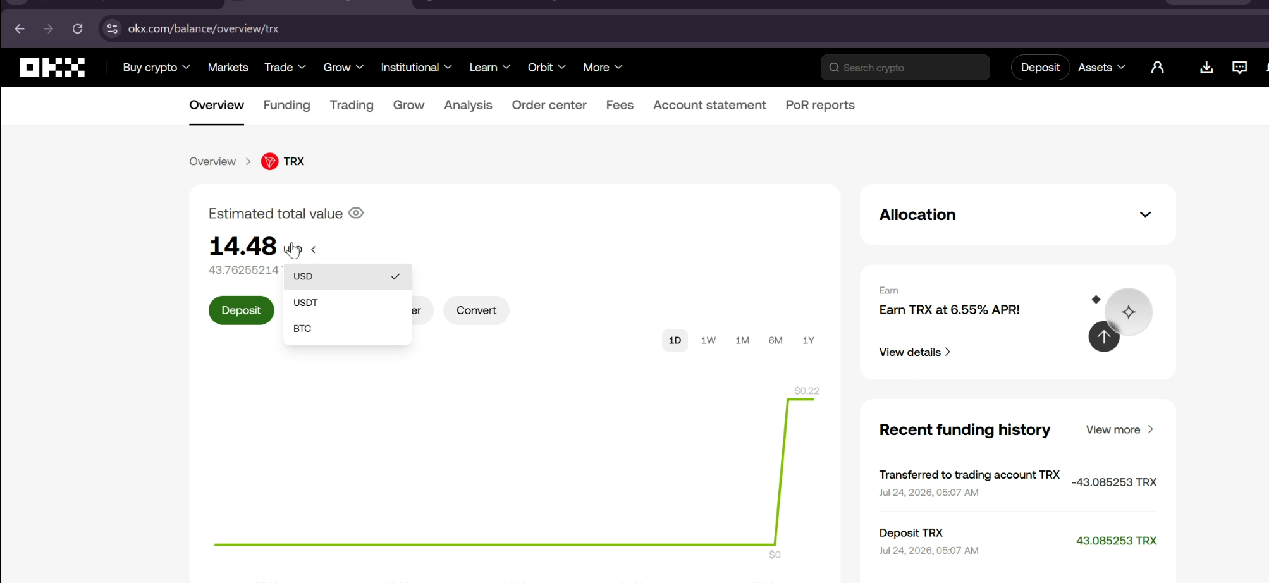Switch to the Overview tab

click(x=216, y=105)
